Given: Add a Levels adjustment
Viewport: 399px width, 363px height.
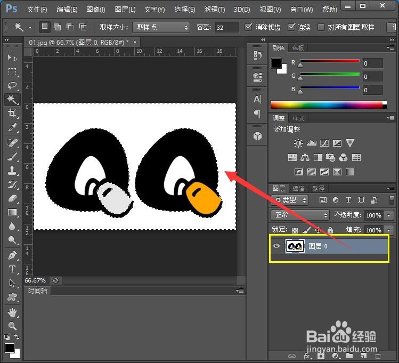Looking at the screenshot, I should [312, 143].
